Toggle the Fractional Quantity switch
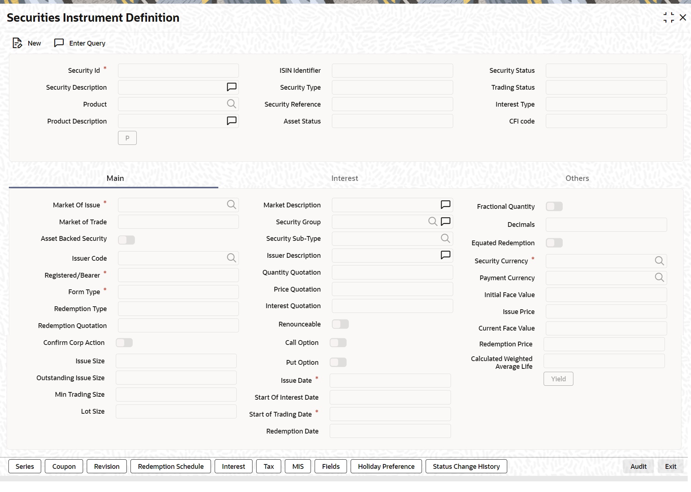The width and height of the screenshot is (691, 492). pyautogui.click(x=554, y=207)
